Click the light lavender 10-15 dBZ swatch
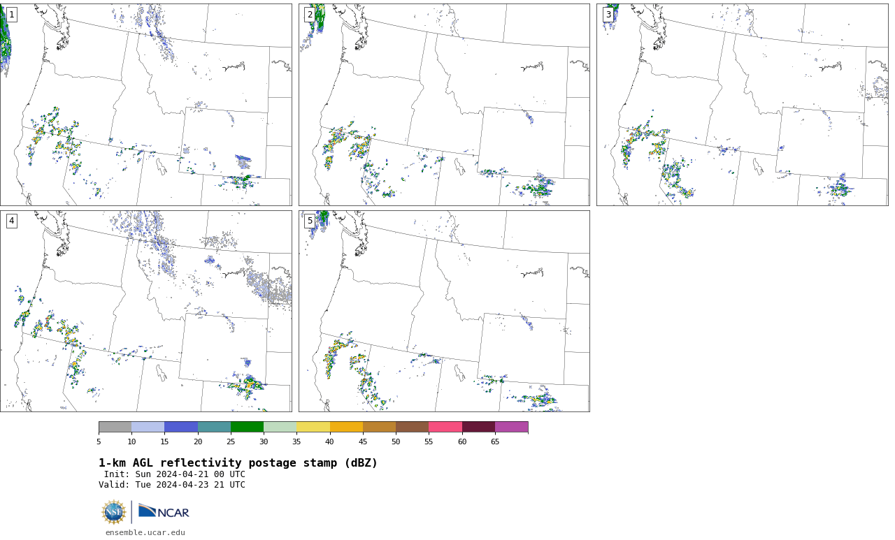 point(148,427)
